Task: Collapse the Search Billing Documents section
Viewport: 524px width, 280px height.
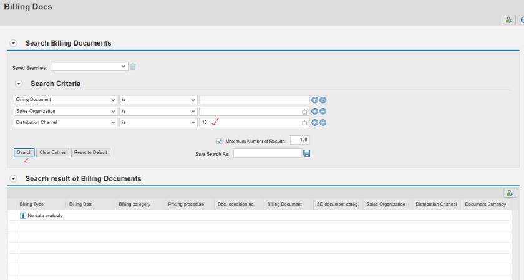Action: coord(13,43)
